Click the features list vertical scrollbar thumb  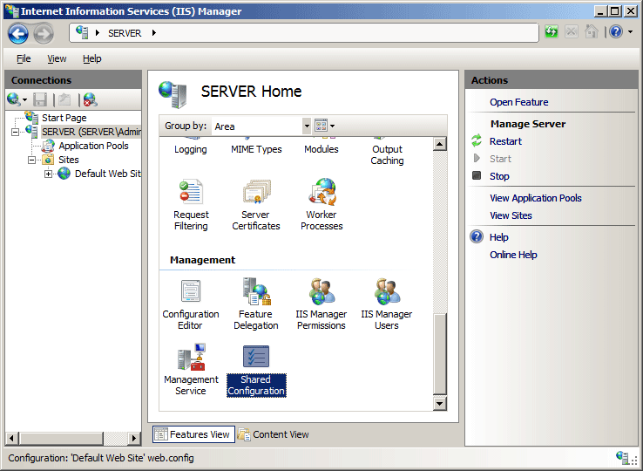(x=440, y=354)
